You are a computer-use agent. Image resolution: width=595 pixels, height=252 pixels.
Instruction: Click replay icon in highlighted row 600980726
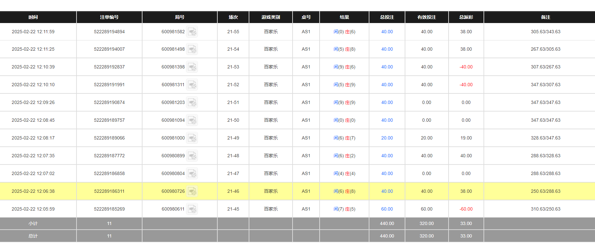192,191
